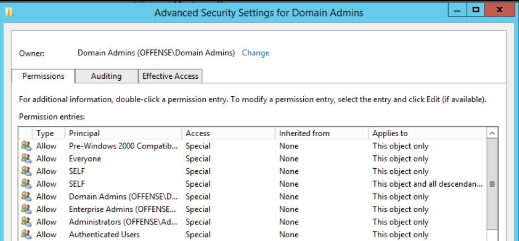Click the Type column header
Viewport: 519px width, 241px height.
48,133
